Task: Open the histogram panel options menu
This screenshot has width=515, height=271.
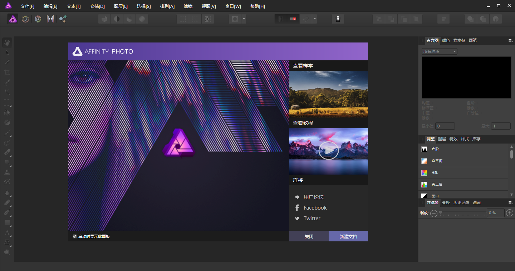Action: pos(510,40)
